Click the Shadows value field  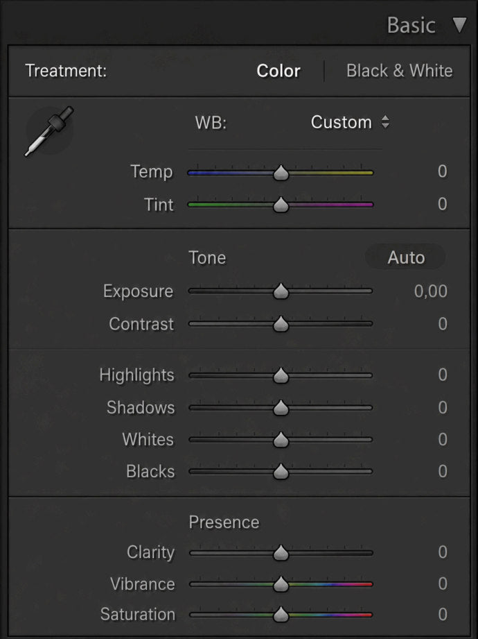(443, 407)
